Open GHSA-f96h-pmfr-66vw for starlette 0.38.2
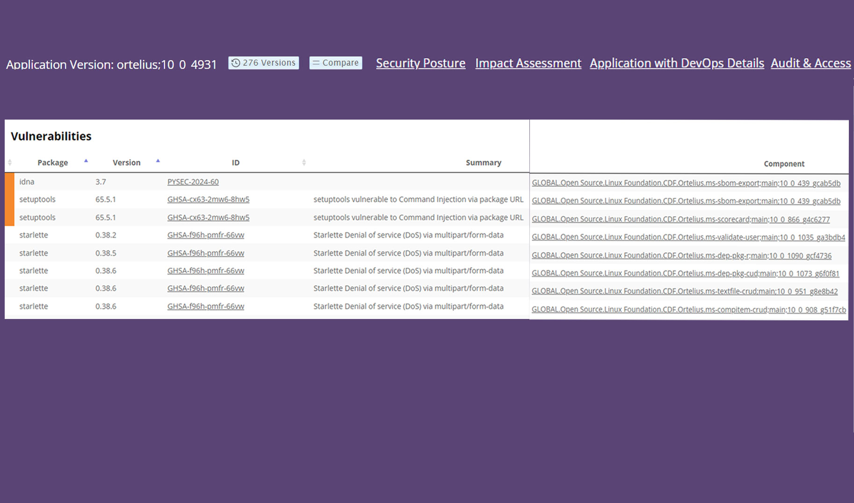 tap(205, 235)
